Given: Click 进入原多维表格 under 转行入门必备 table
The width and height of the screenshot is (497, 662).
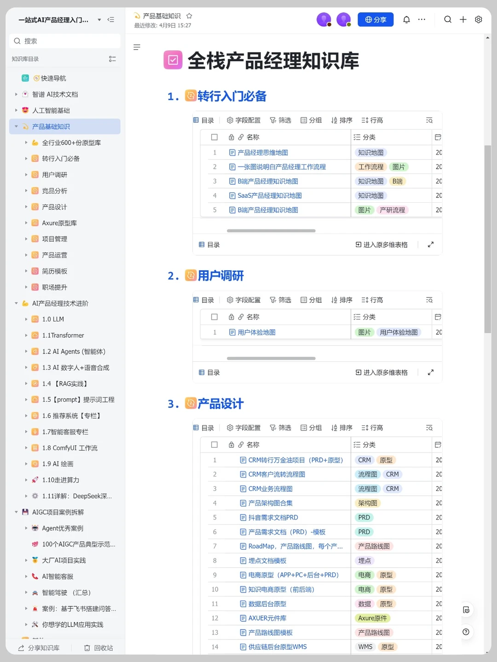Looking at the screenshot, I should tap(381, 245).
